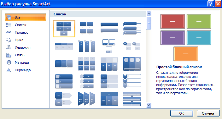This screenshot has height=119, width=222.
Task: Select the columns with circles and arrow layout
Action: 132,64
